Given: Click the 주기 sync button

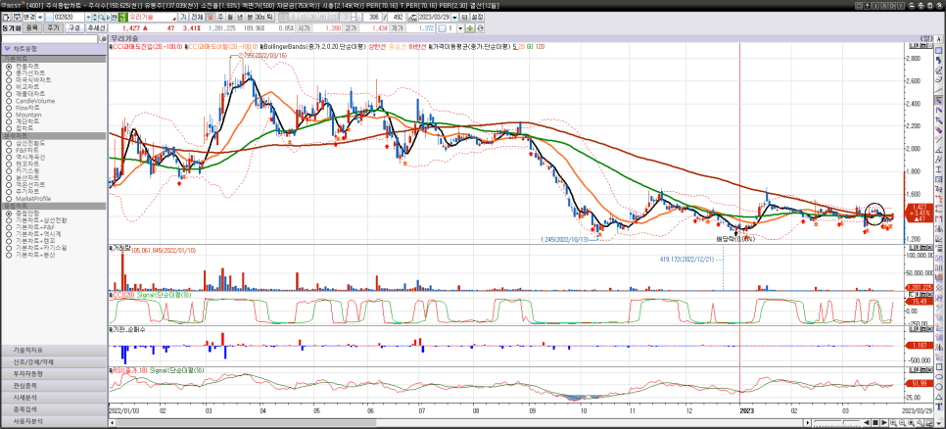Looking at the screenshot, I should (x=53, y=28).
